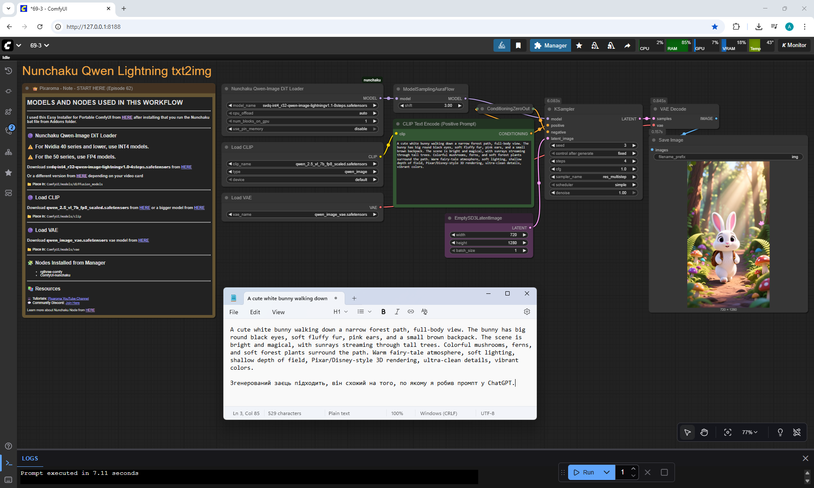Open the Run button dropdown arrow

point(607,472)
